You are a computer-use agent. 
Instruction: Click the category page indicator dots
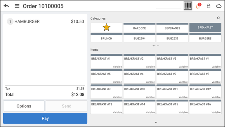(156, 46)
